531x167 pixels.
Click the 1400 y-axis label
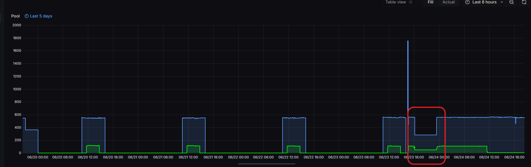point(17,63)
